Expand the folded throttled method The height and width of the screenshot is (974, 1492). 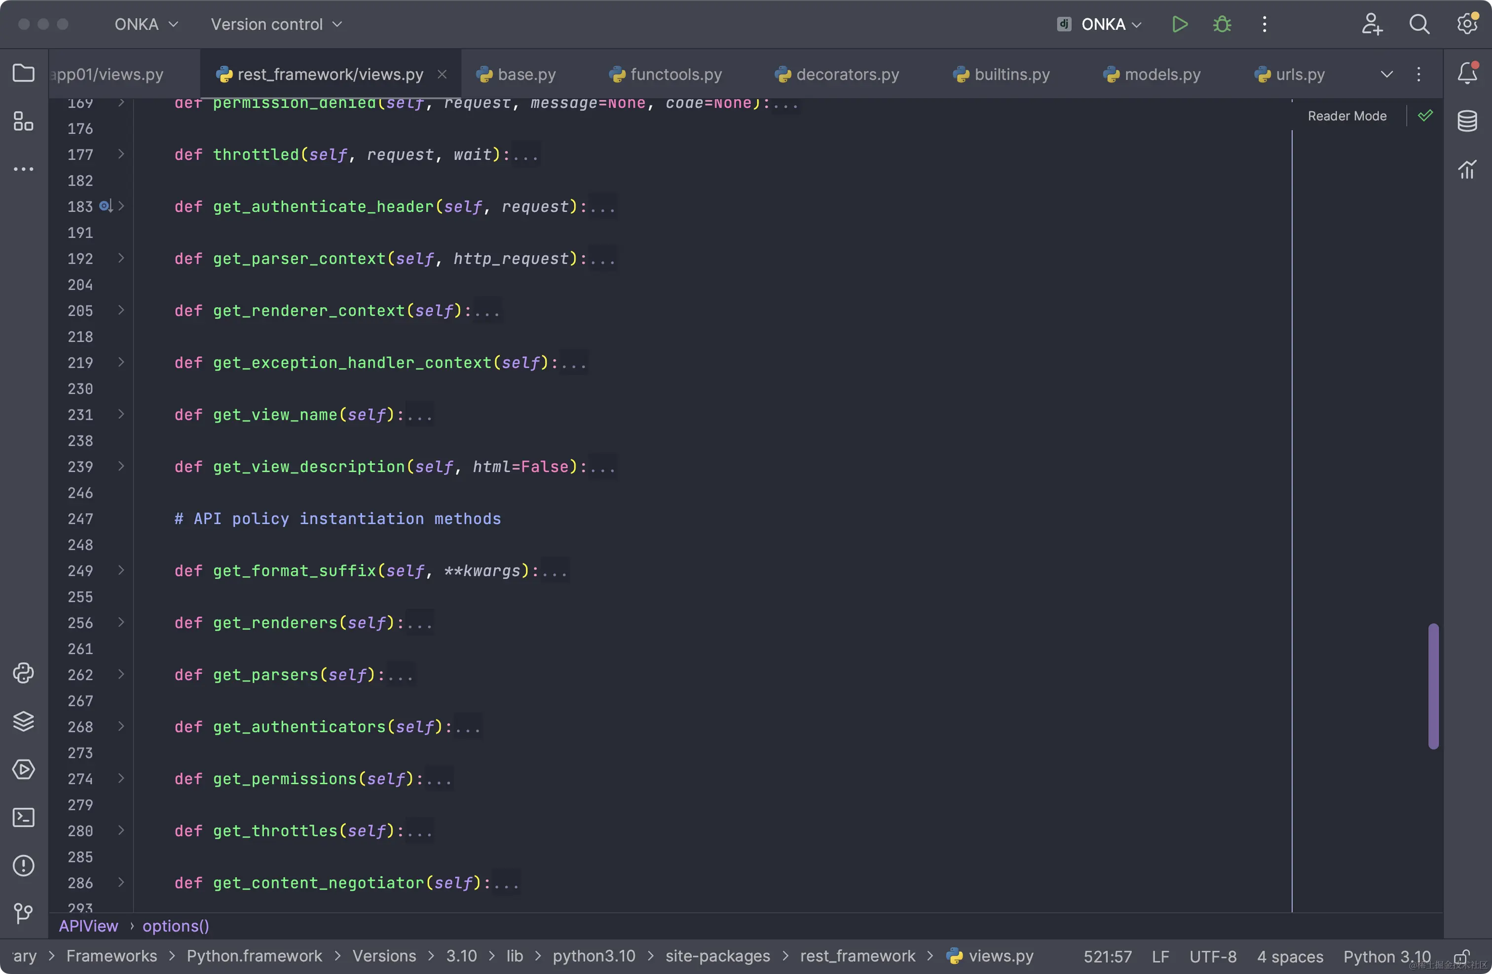click(121, 154)
